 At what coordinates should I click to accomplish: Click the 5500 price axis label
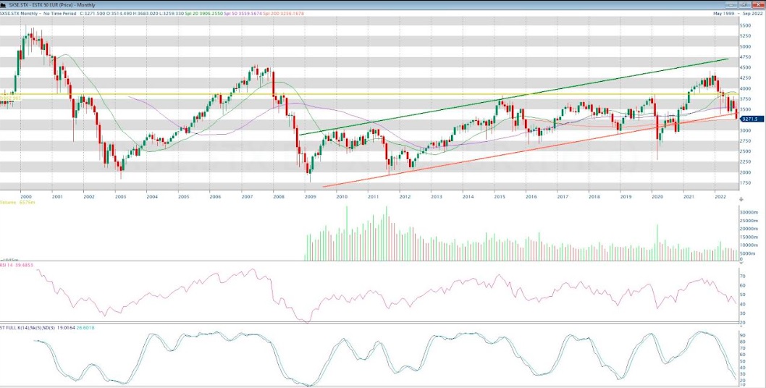coord(747,25)
